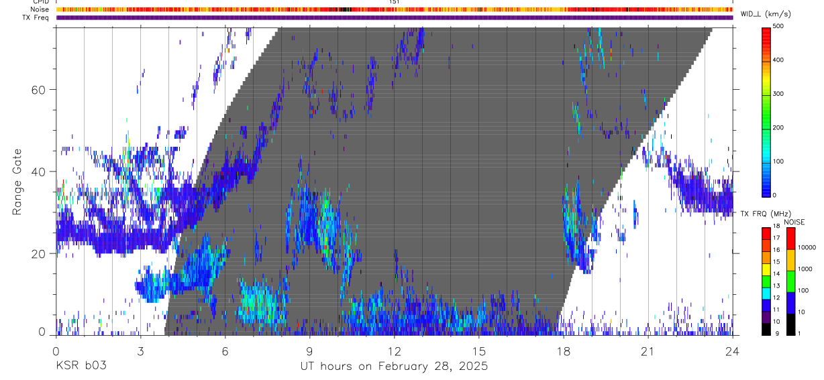The width and height of the screenshot is (824, 380).
Task: Click green swatch in NOISE legend
Action: pos(791,281)
